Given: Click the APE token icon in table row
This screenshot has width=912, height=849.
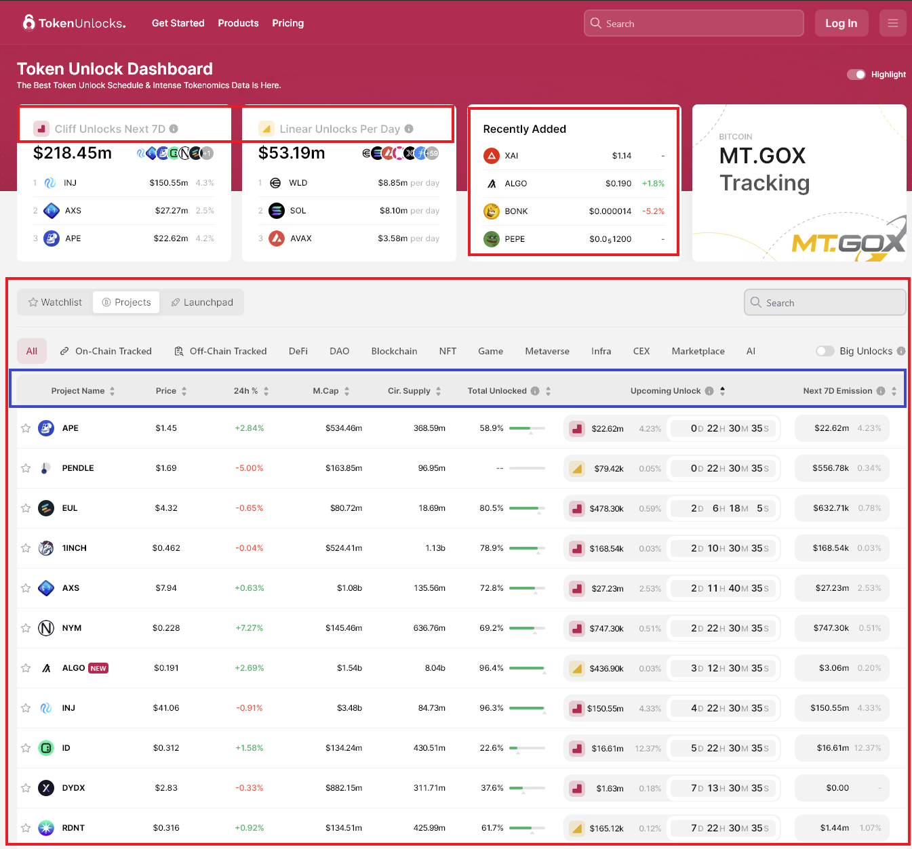Looking at the screenshot, I should click(x=46, y=428).
